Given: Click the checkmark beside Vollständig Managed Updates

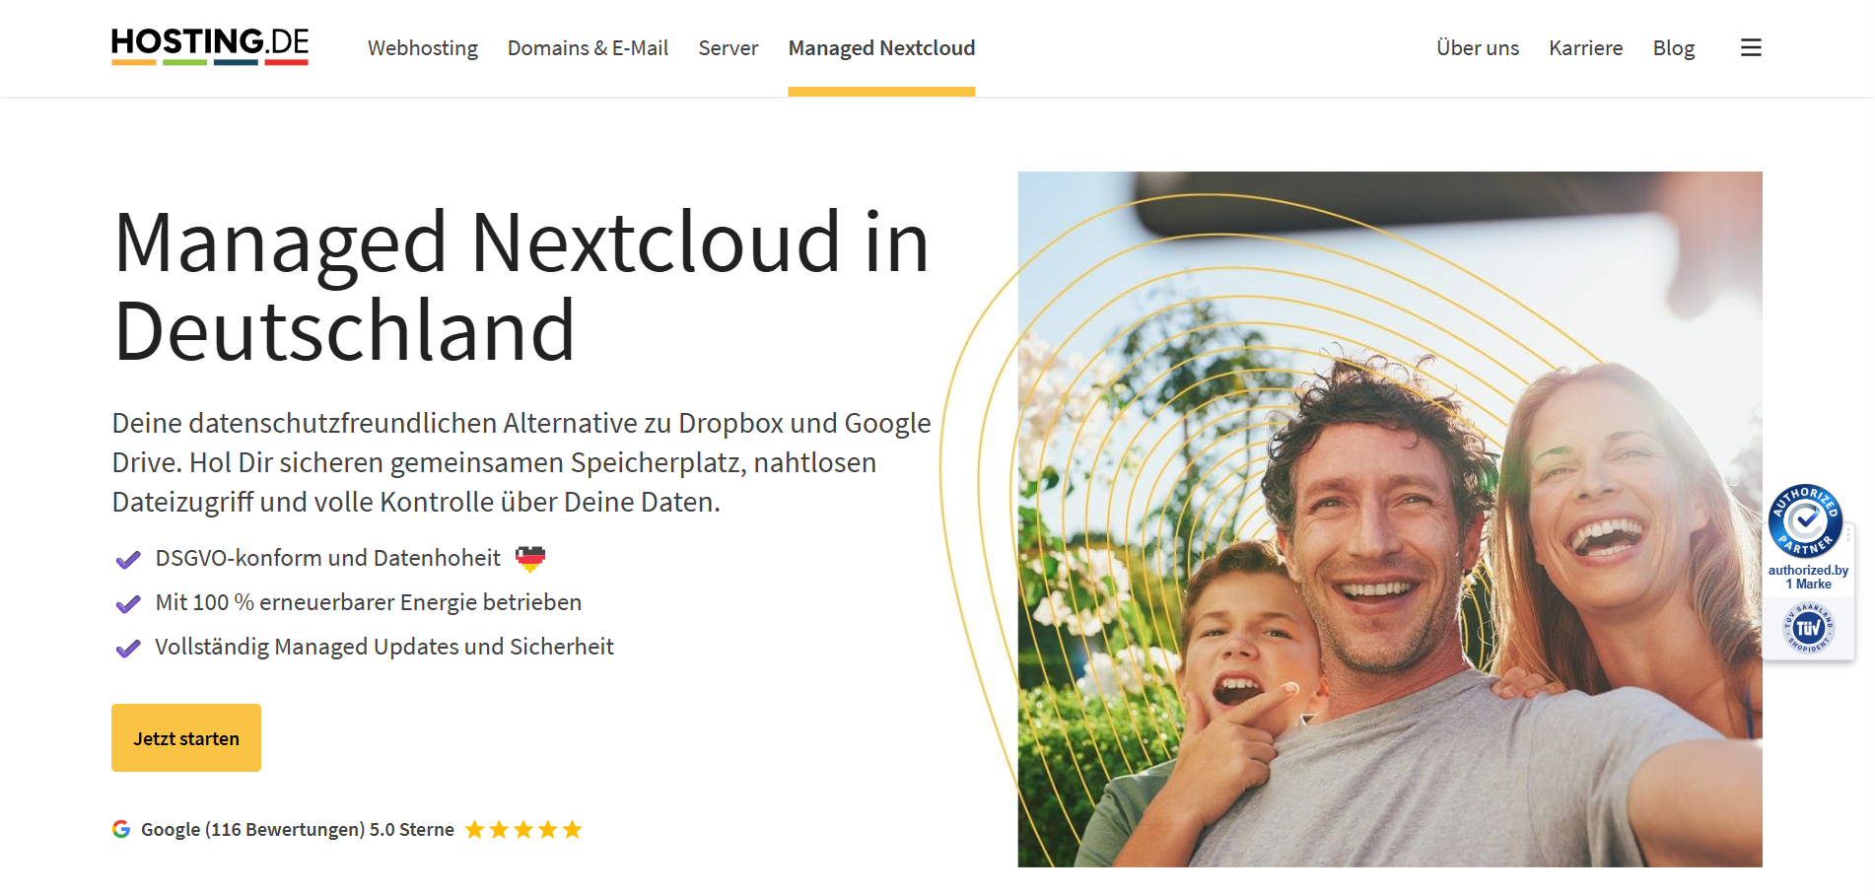Looking at the screenshot, I should (128, 649).
